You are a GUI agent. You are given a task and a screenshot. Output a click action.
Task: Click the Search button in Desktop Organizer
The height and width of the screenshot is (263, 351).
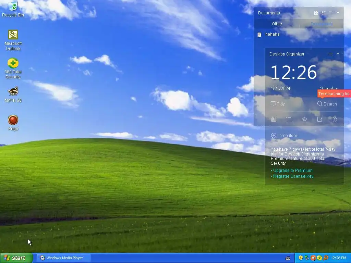327,104
